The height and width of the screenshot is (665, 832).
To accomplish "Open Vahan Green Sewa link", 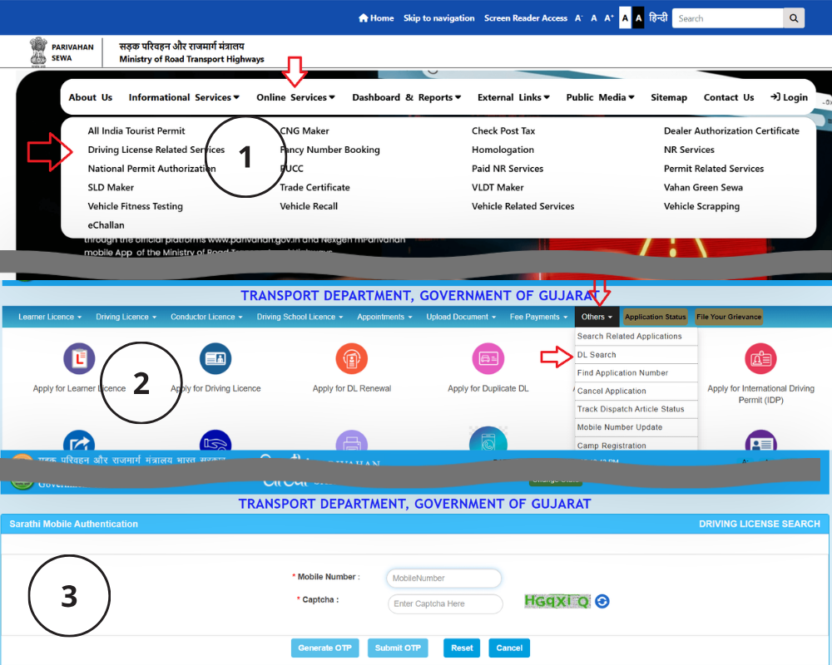I will (x=703, y=187).
